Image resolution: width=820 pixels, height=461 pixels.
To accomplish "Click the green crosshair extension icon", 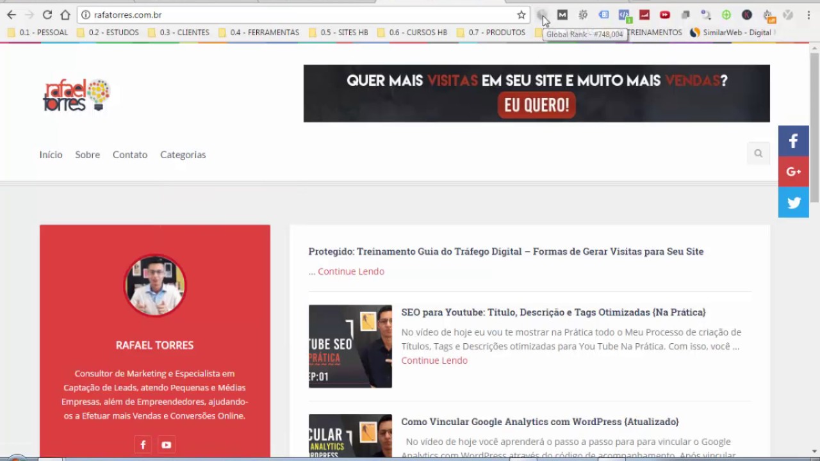I will [x=726, y=15].
